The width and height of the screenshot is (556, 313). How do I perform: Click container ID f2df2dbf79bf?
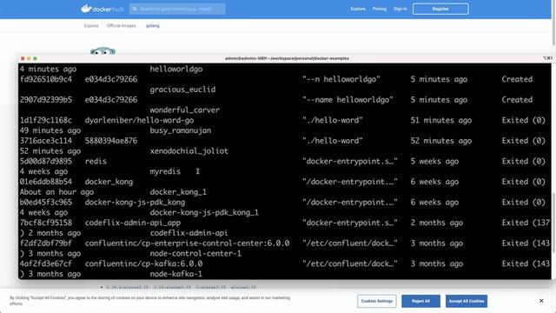pyautogui.click(x=46, y=243)
